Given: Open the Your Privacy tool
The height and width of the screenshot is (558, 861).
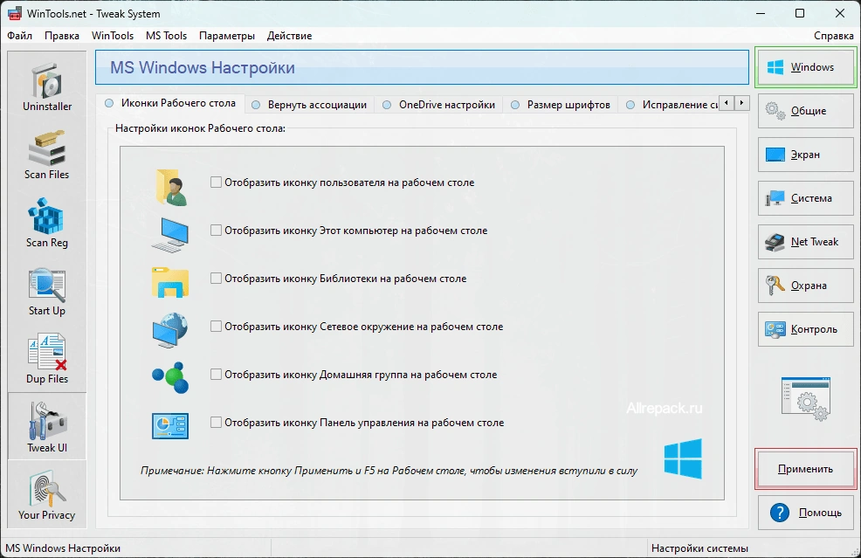Looking at the screenshot, I should point(47,493).
